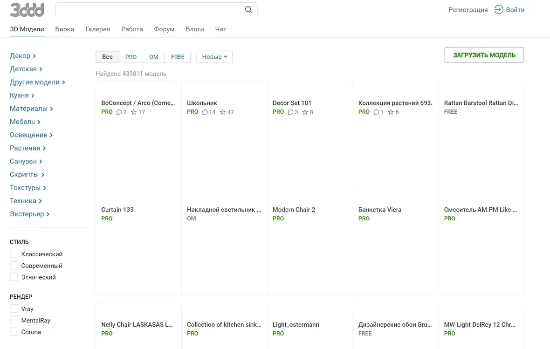Enable the Corona render filter

(x=14, y=332)
